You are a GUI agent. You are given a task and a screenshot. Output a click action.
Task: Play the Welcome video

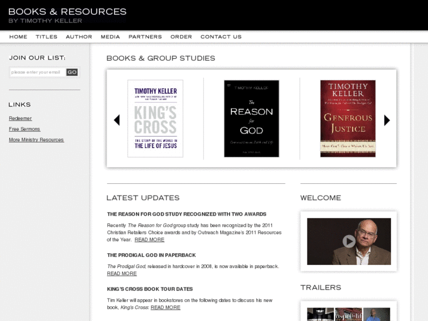[349, 241]
